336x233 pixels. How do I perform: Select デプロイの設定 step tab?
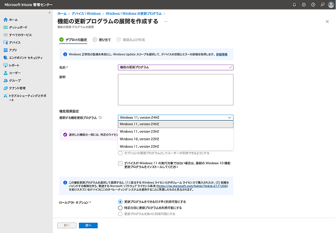pyautogui.click(x=73, y=40)
